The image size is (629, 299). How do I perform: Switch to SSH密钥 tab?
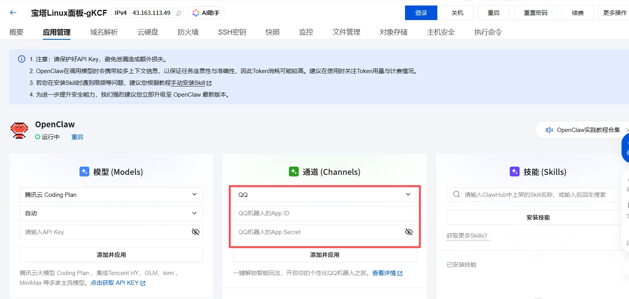click(232, 32)
